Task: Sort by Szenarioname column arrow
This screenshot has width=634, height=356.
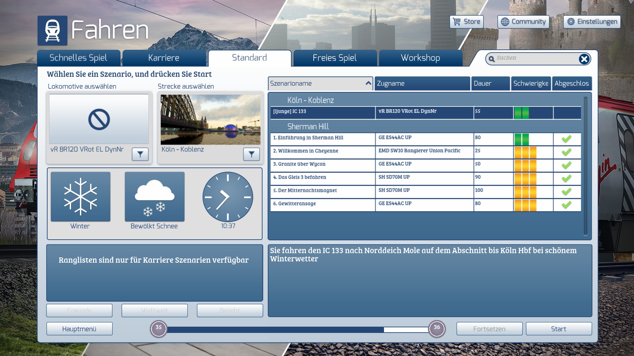Action: point(368,83)
